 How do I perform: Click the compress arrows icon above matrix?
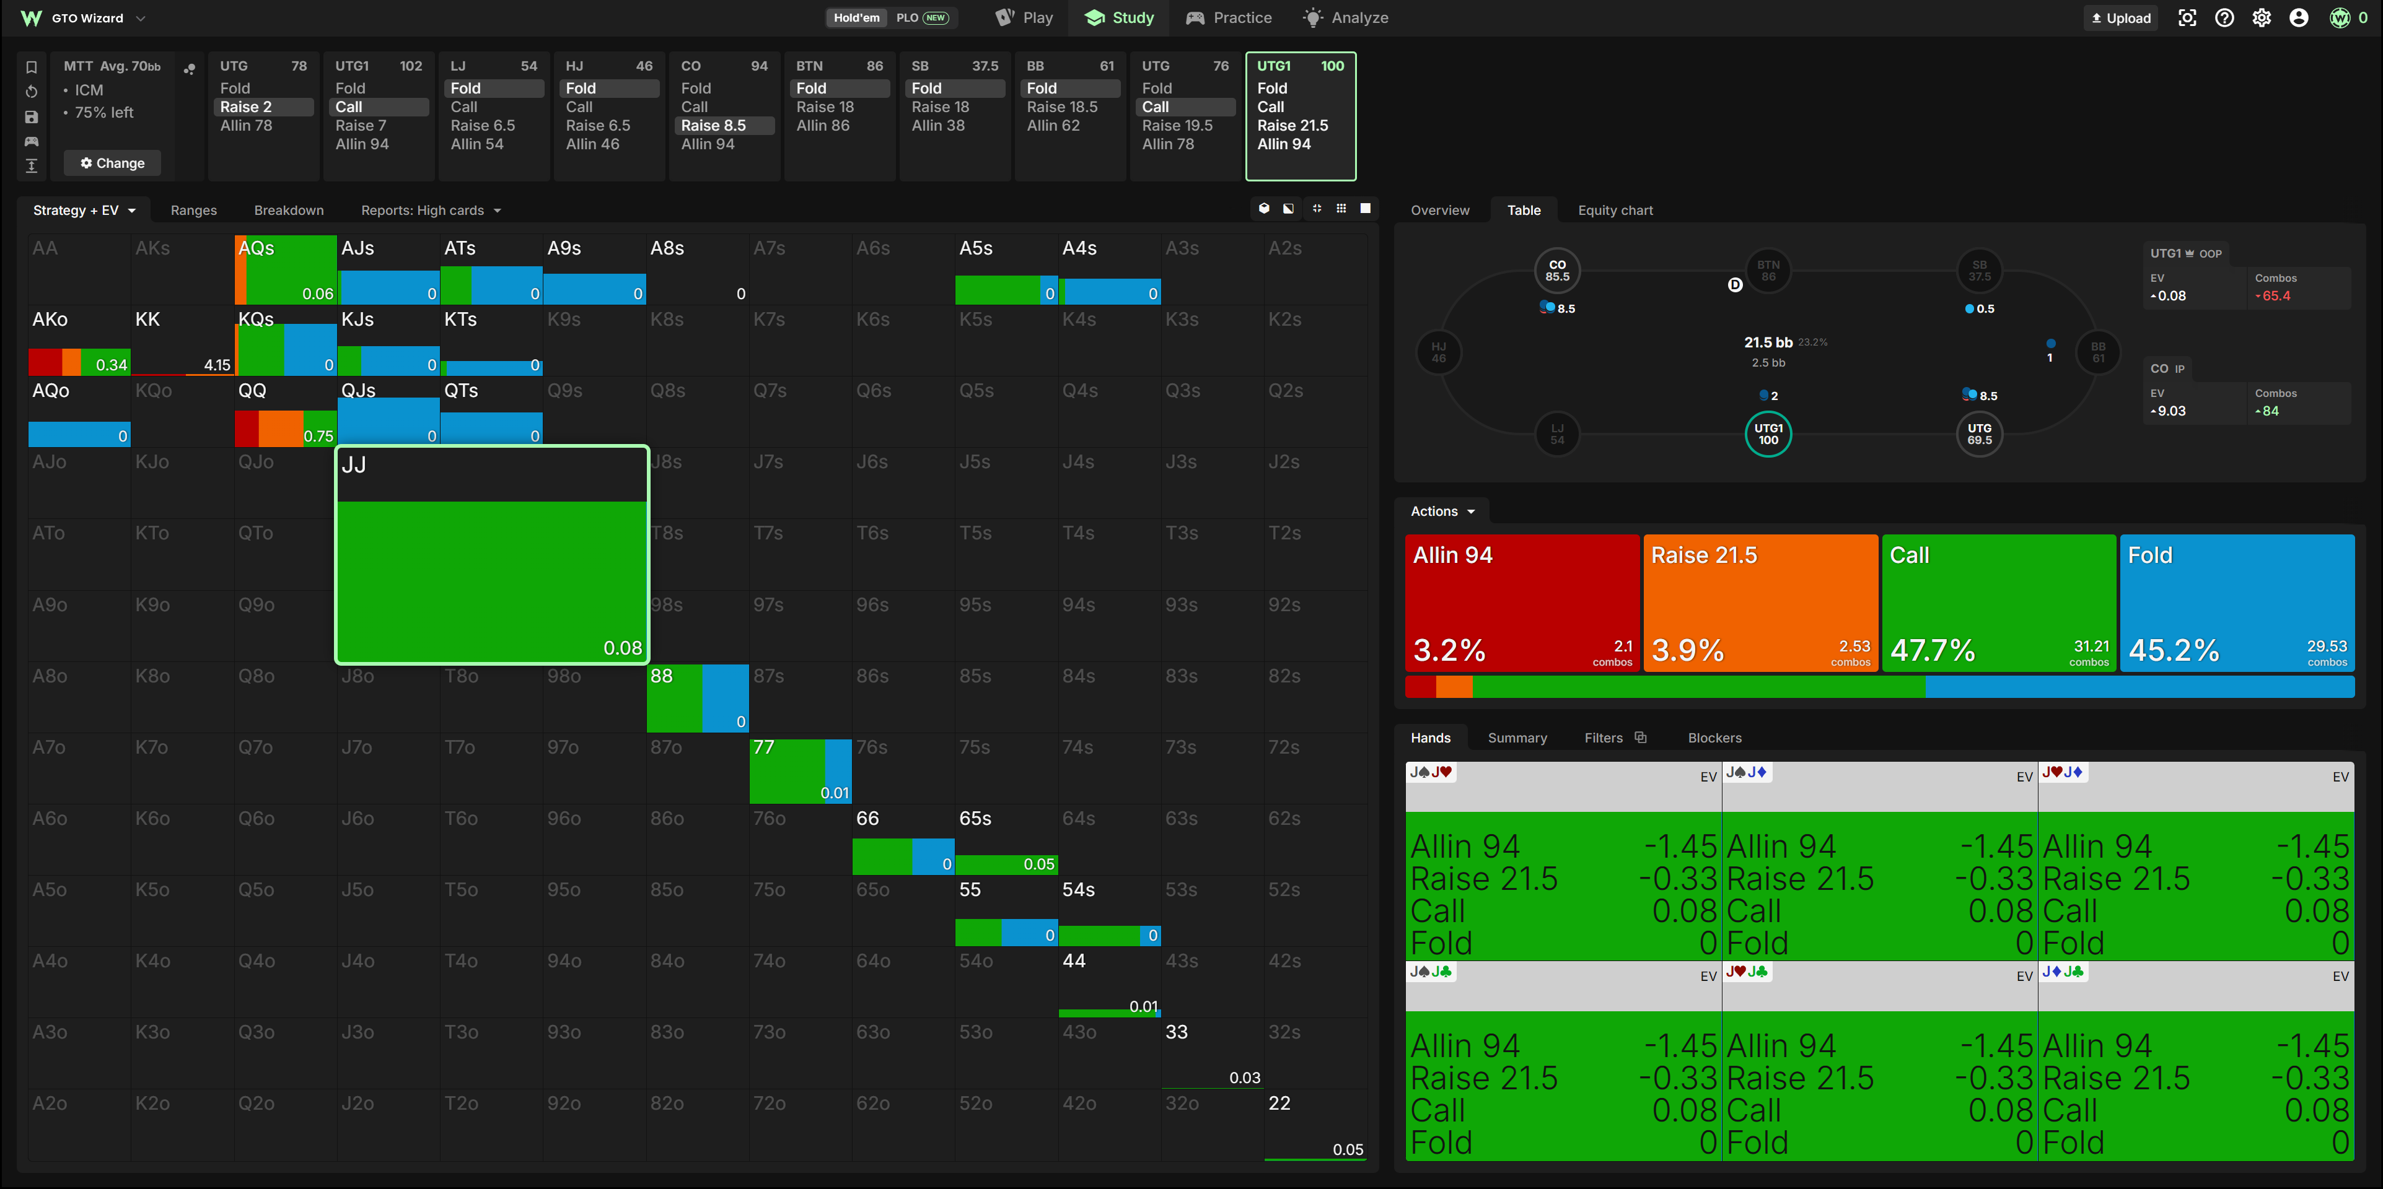pyautogui.click(x=1317, y=209)
